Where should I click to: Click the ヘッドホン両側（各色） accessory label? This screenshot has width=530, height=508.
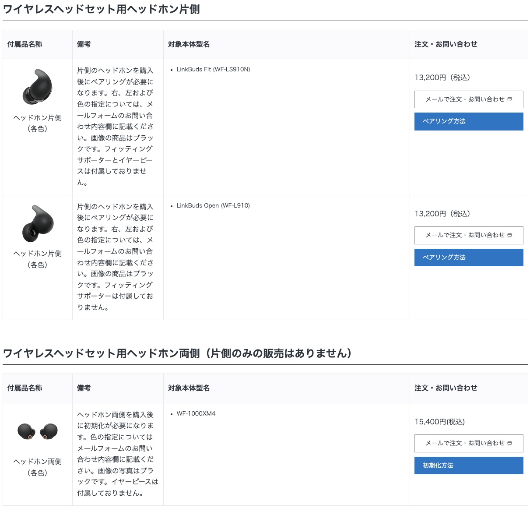click(x=38, y=467)
